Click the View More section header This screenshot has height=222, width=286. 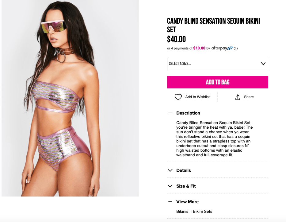pyautogui.click(x=187, y=202)
